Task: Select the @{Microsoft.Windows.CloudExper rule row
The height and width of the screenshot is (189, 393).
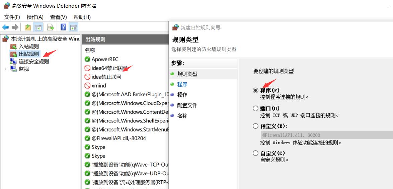Action: pos(125,103)
